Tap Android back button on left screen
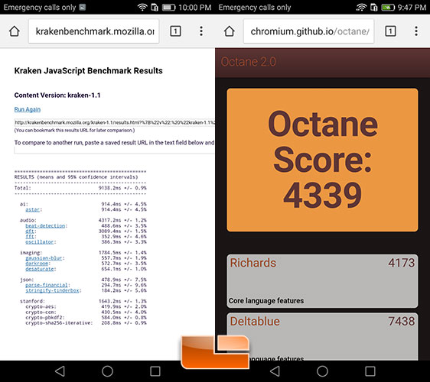The width and height of the screenshot is (430, 382). pyautogui.click(x=60, y=371)
